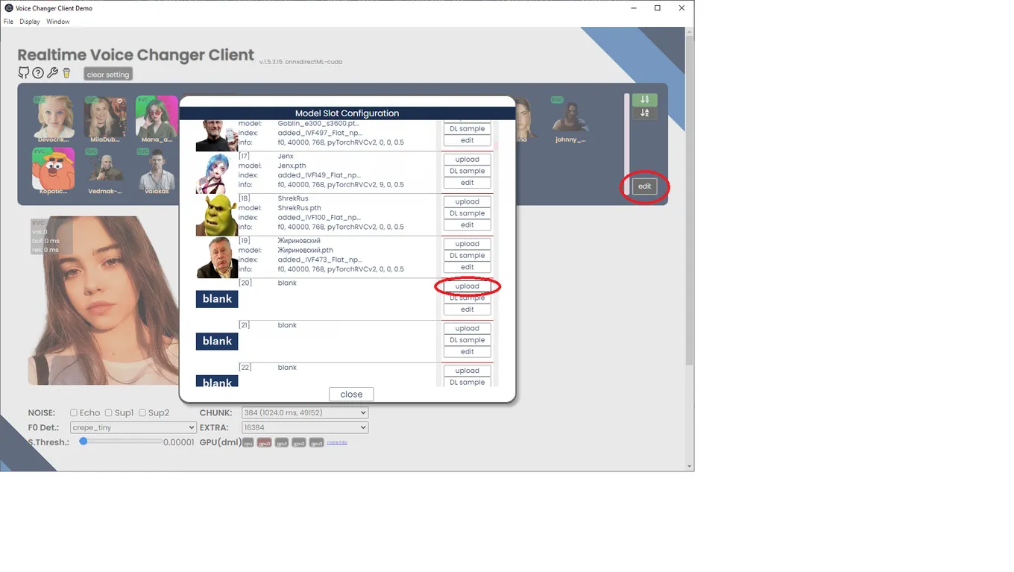
Task: Sort model slots by number
Action: click(x=645, y=99)
